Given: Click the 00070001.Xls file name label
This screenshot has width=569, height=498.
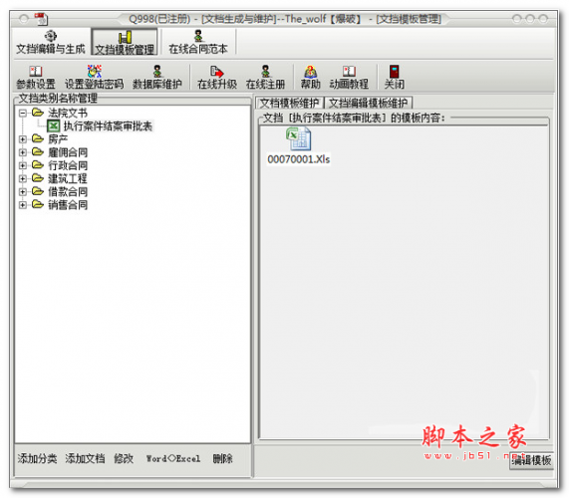Looking at the screenshot, I should (299, 159).
